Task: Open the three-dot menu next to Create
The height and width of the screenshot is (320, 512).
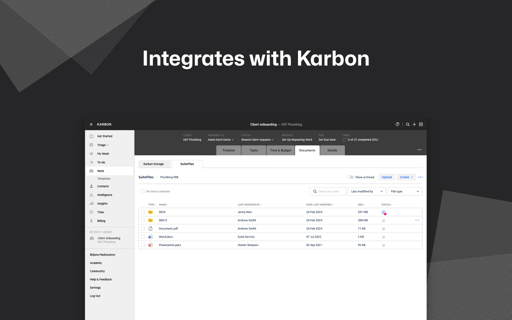Action: point(420,177)
